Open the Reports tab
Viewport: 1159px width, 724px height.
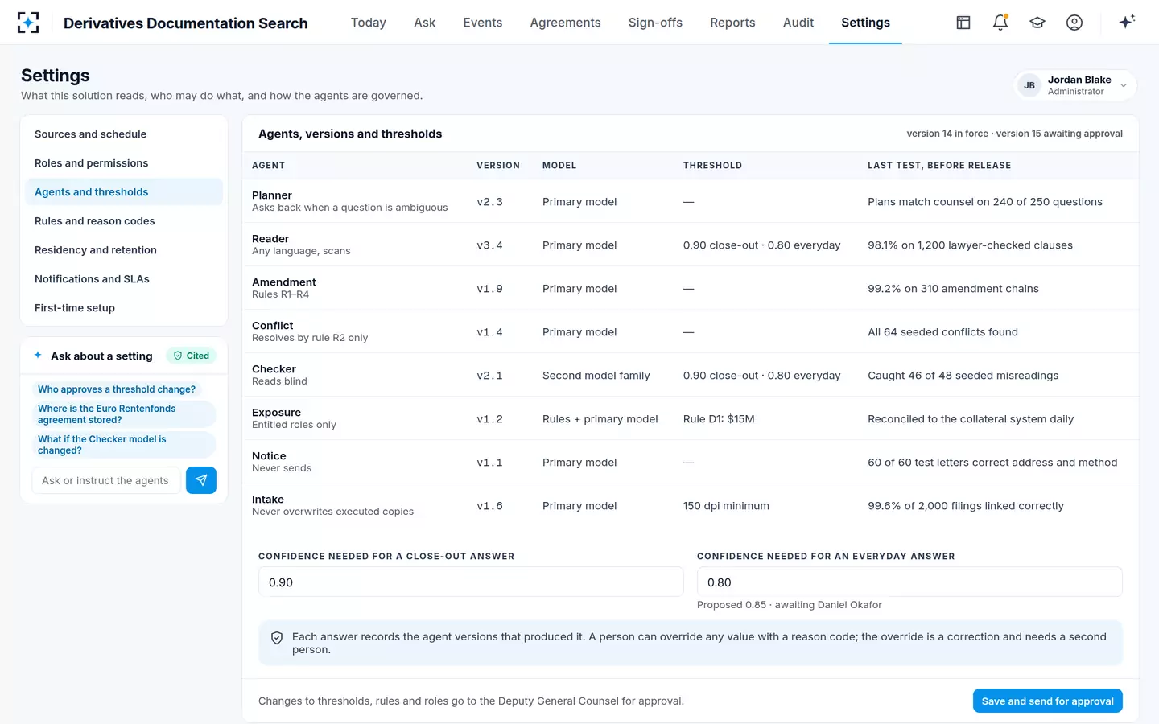pyautogui.click(x=732, y=23)
